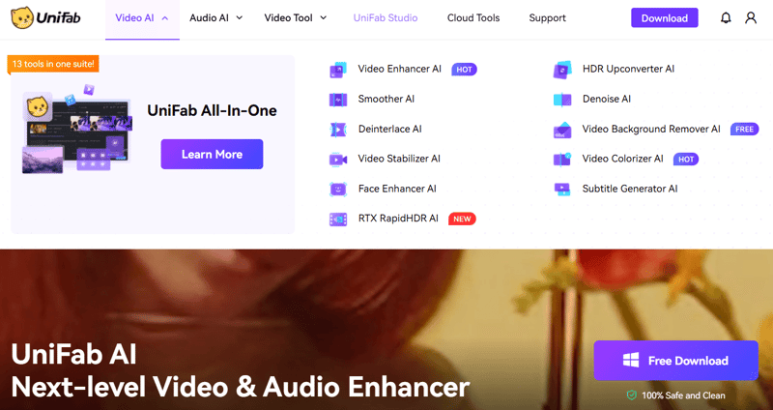
Task: Click the HDR Upconverter AI icon
Action: (562, 70)
